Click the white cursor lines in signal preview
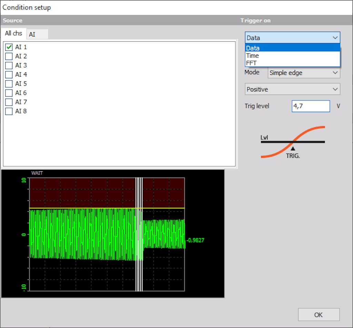 click(139, 234)
